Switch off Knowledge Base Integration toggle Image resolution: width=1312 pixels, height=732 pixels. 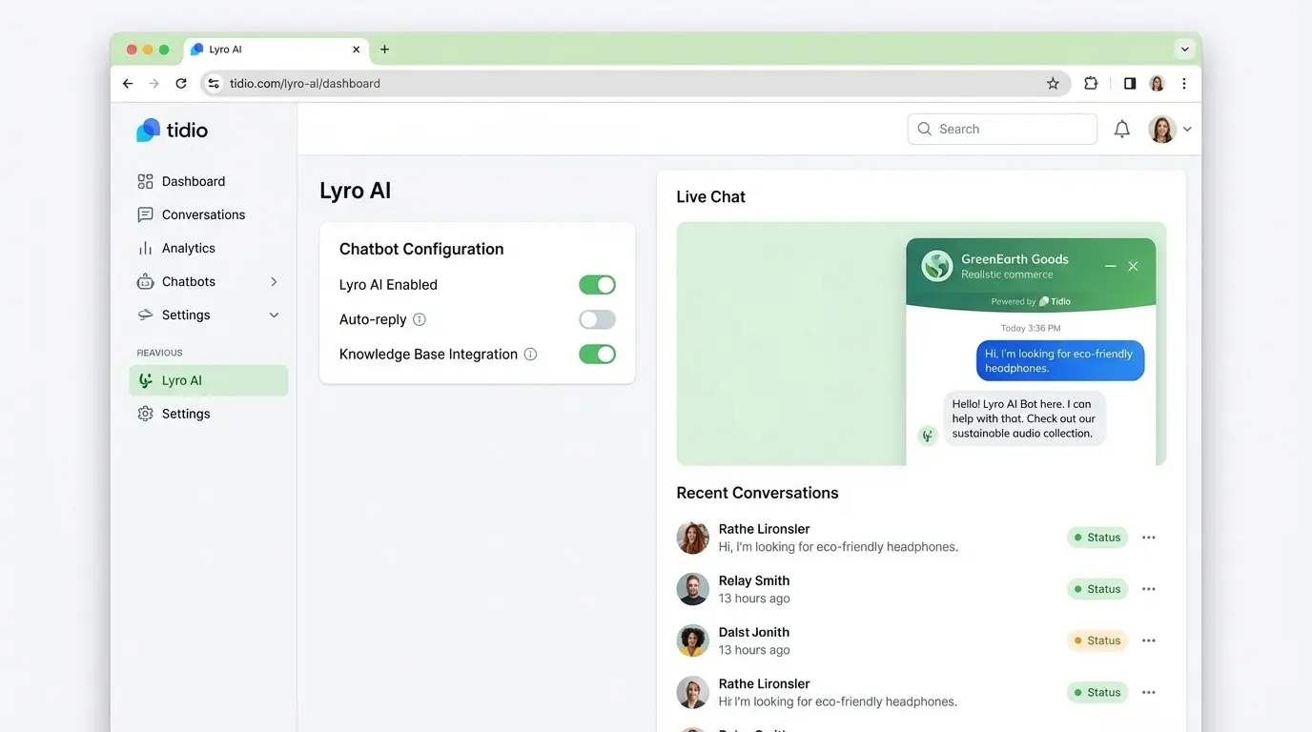(597, 355)
